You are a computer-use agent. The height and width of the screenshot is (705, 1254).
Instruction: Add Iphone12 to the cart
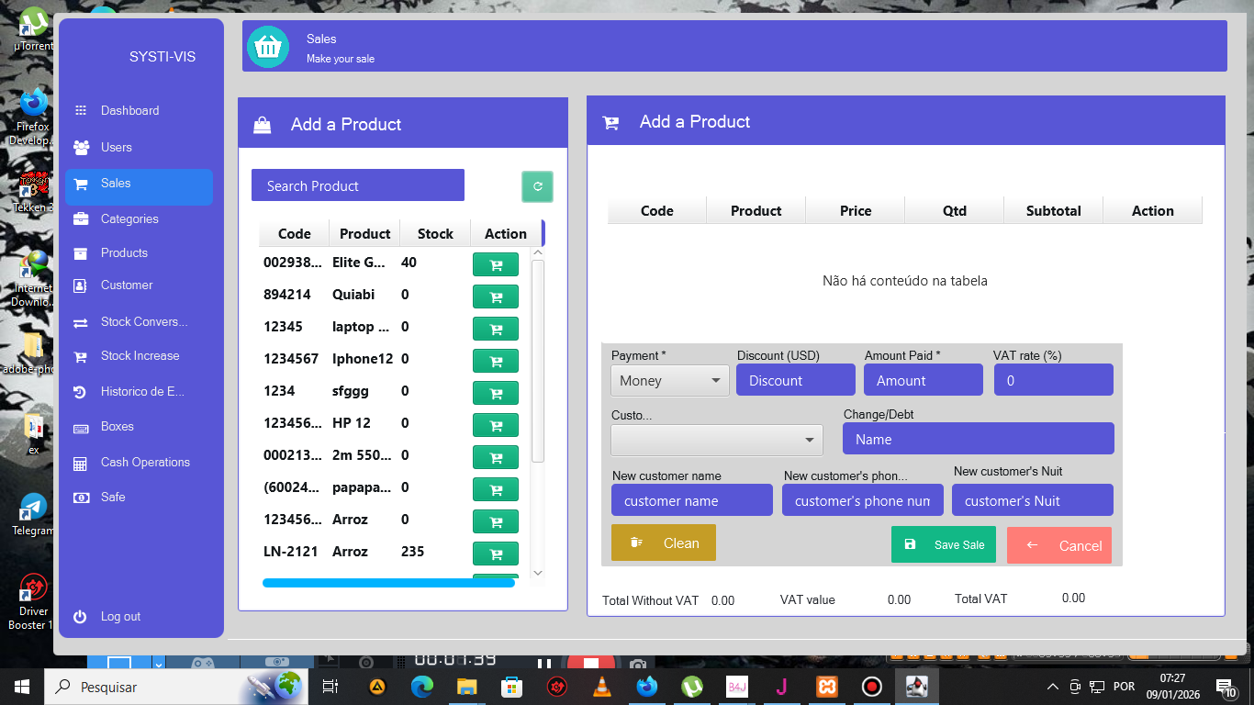[x=496, y=361]
